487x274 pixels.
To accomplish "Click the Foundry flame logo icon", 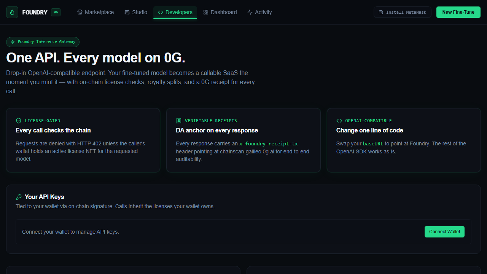I will (12, 12).
